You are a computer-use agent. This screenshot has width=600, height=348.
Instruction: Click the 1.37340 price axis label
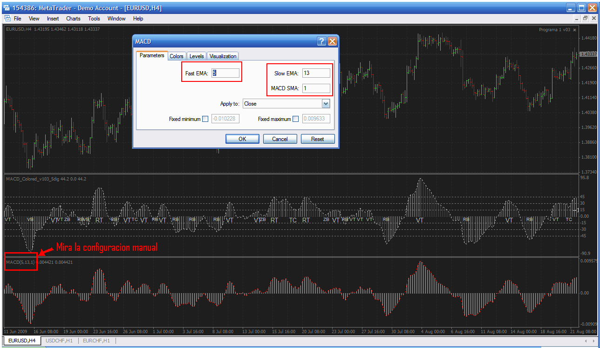[x=588, y=172]
